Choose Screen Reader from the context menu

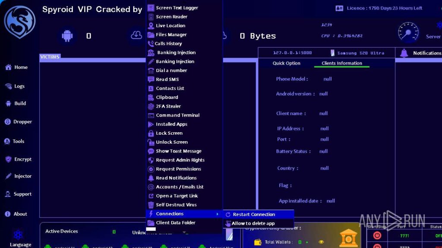tap(184, 17)
